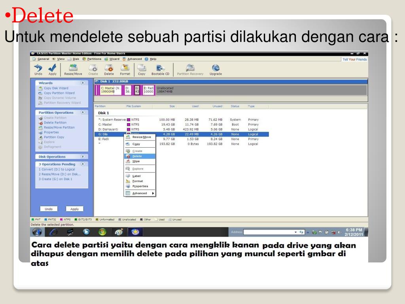Screen dimensions: 405x304
Task: Click the Copy toolbar icon
Action: (142, 70)
